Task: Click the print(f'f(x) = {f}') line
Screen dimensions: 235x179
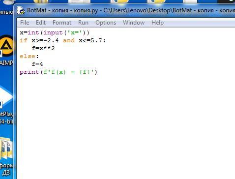Action: coord(59,72)
